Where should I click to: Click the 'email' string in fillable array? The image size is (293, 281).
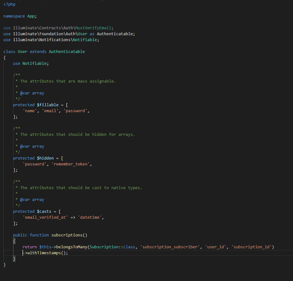tap(50, 111)
